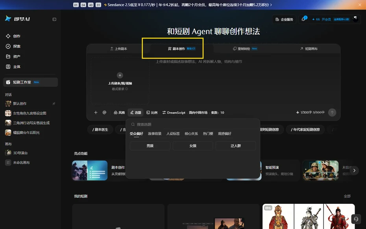Select the 故事背景 category tab

[155, 134]
